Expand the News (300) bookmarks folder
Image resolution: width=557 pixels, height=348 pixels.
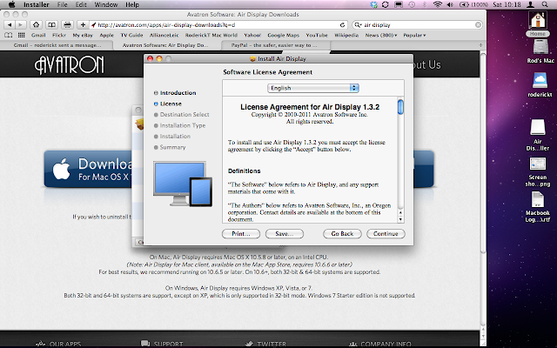coord(381,35)
